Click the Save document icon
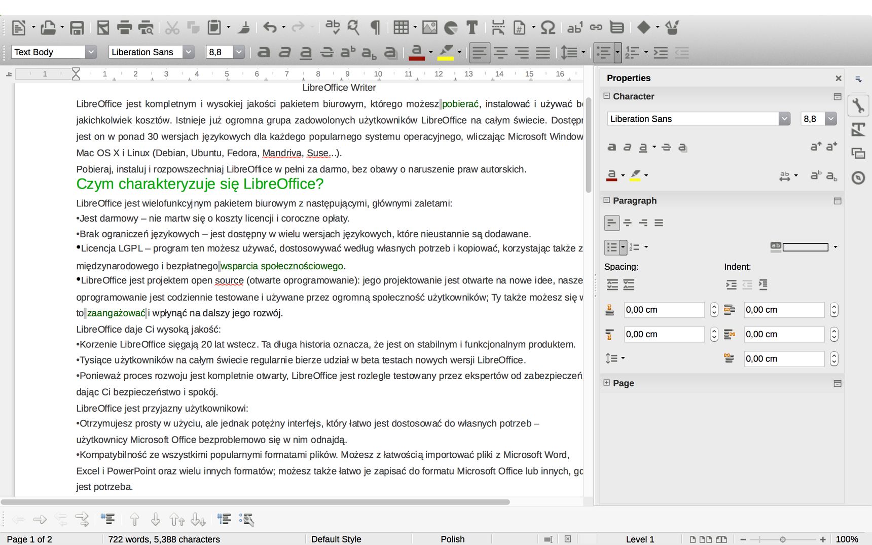The width and height of the screenshot is (872, 545). 77,27
